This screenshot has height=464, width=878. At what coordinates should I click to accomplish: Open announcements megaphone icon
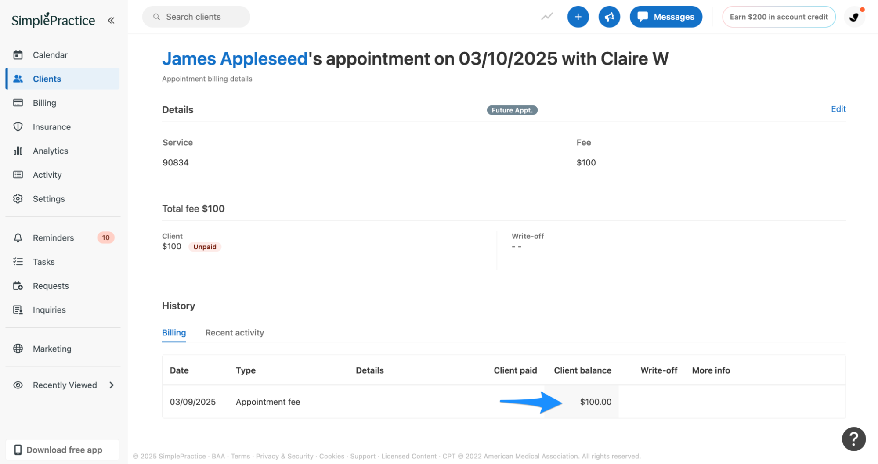point(609,17)
